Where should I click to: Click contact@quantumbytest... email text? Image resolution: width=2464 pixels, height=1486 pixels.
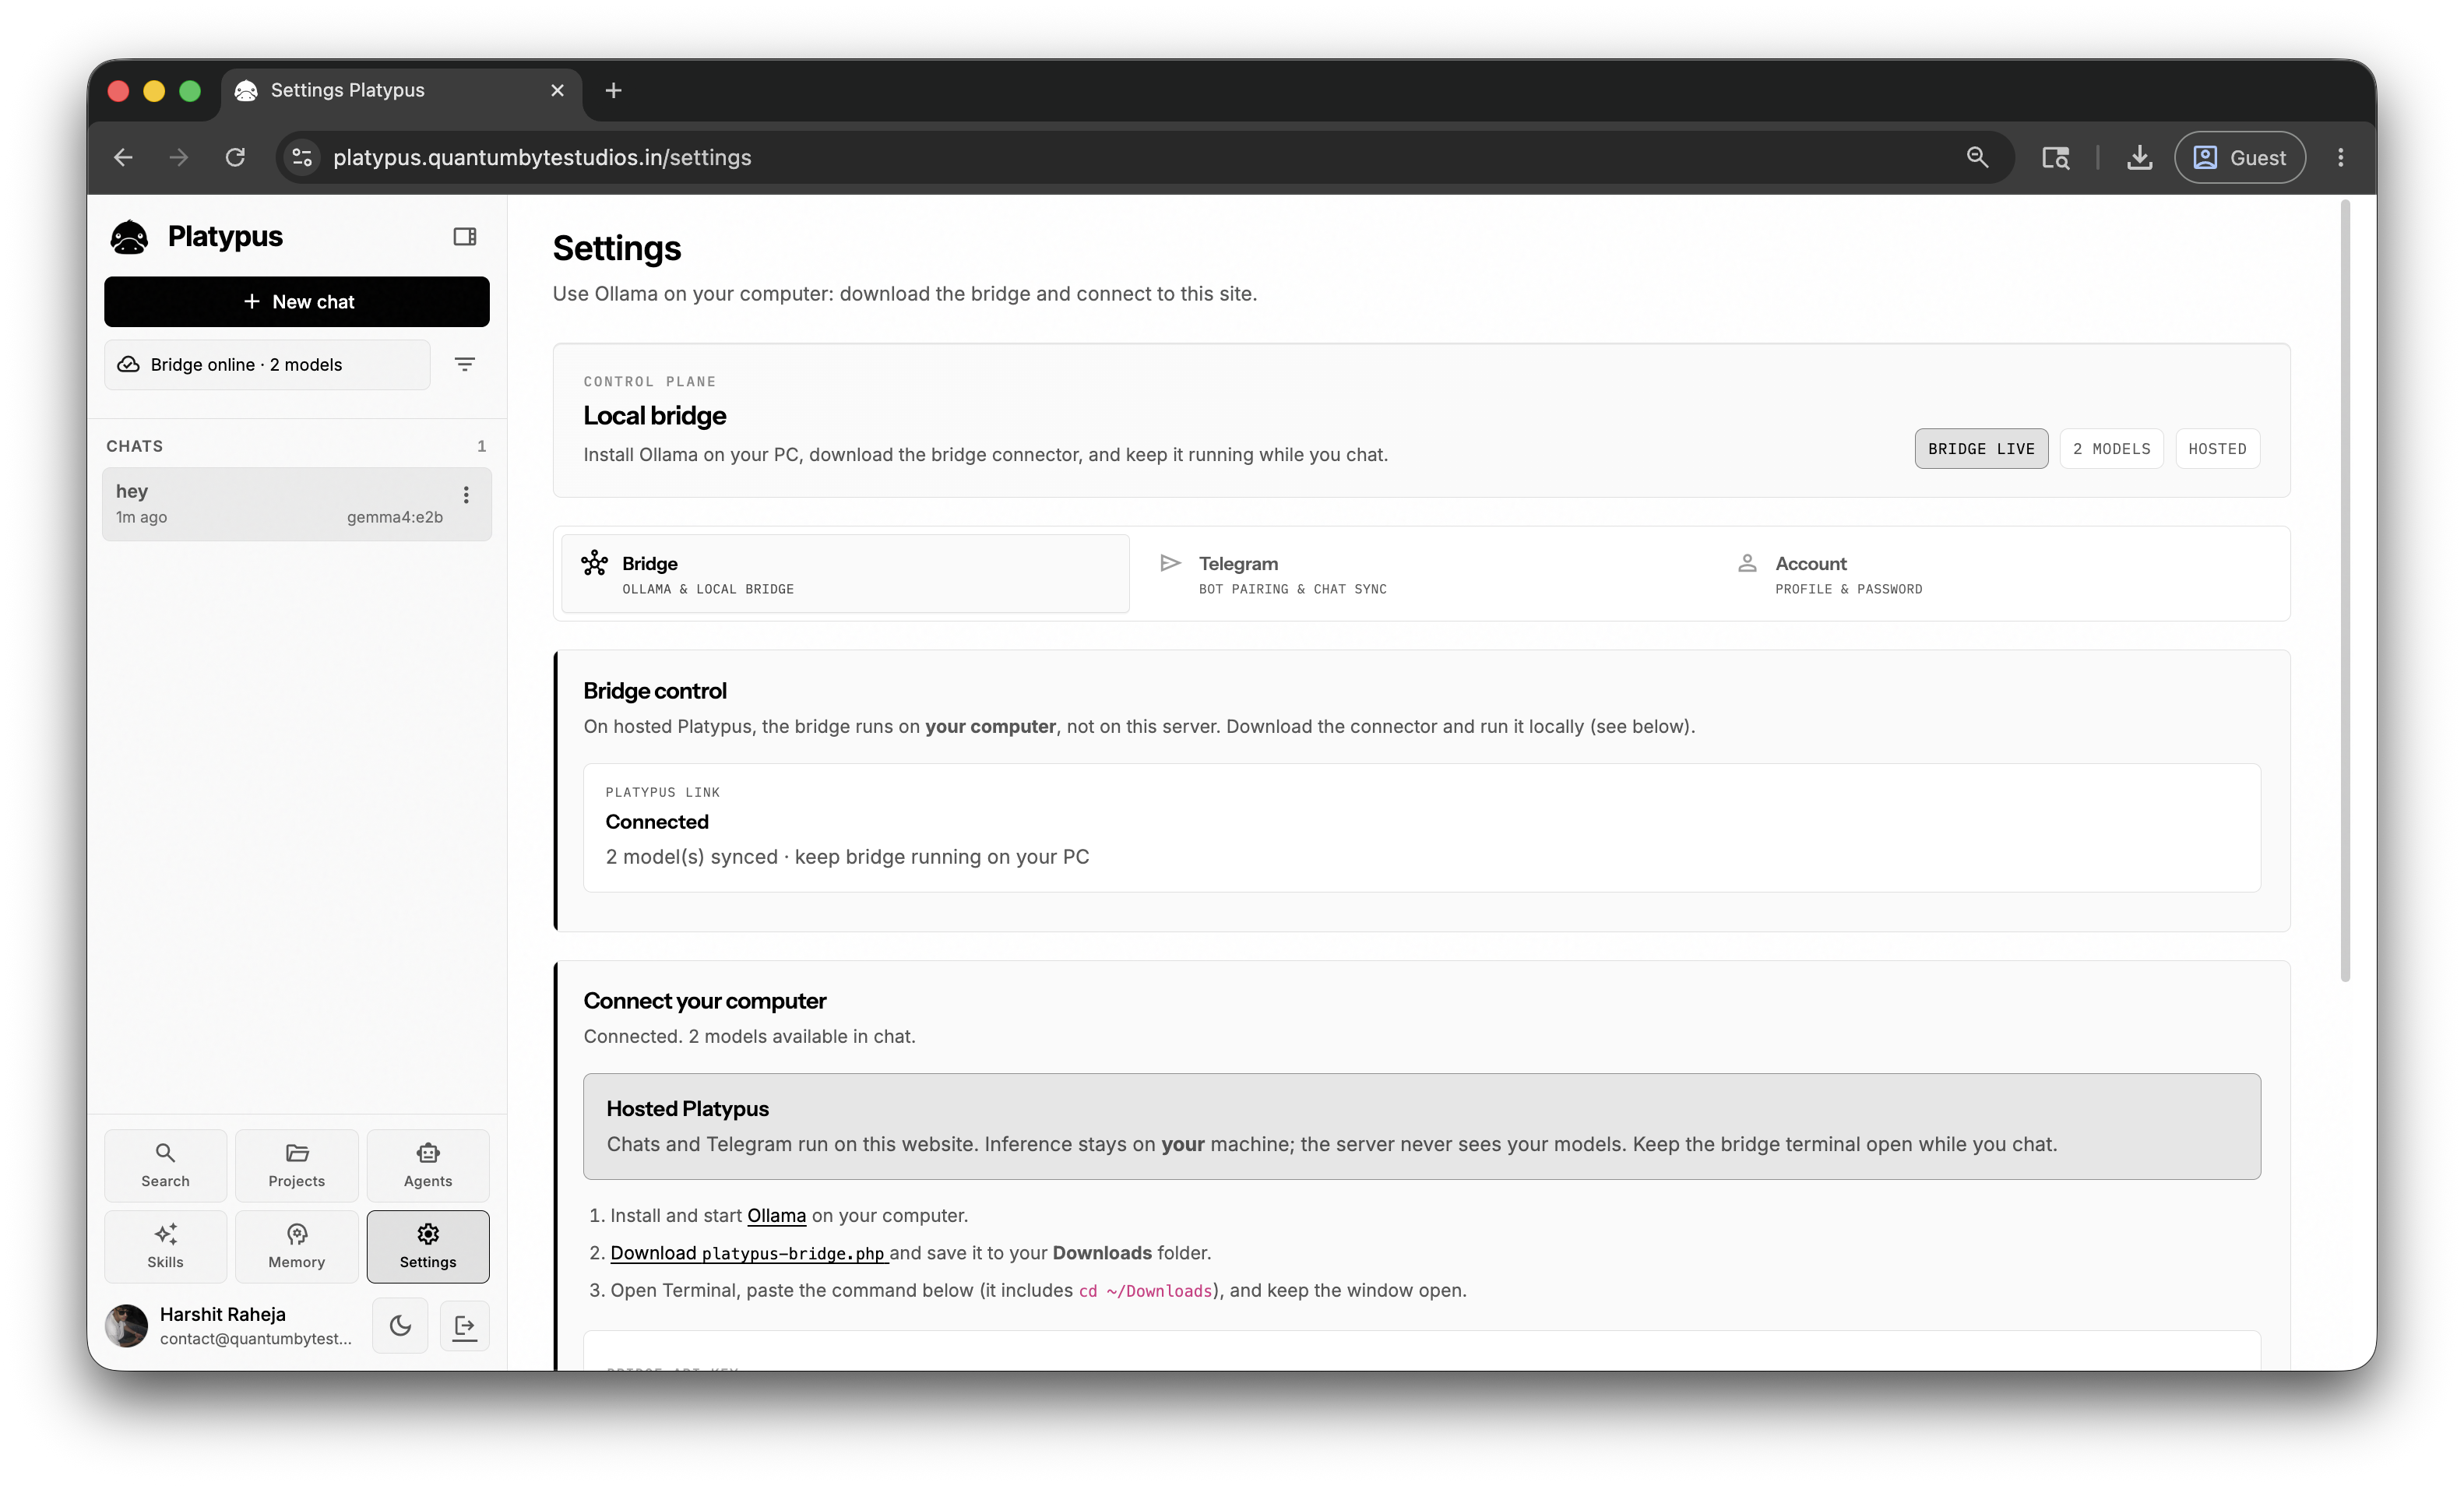click(256, 1339)
